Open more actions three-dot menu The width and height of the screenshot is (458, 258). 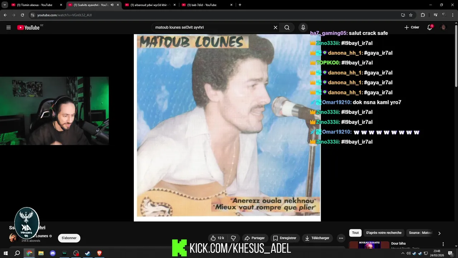pyautogui.click(x=341, y=238)
